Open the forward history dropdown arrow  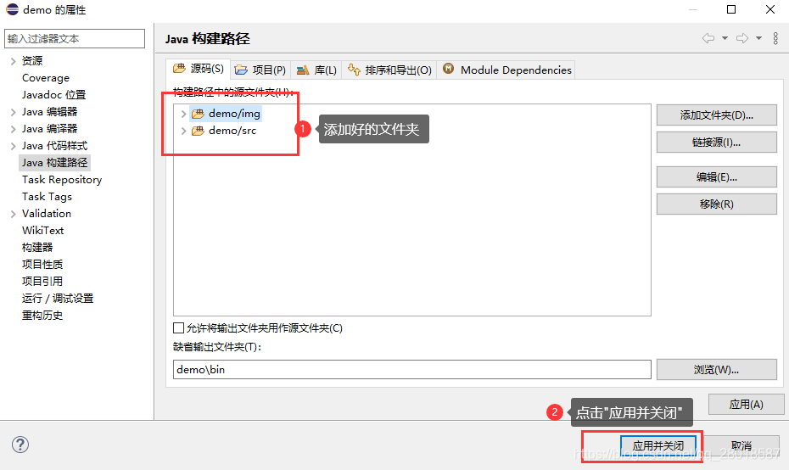click(758, 38)
